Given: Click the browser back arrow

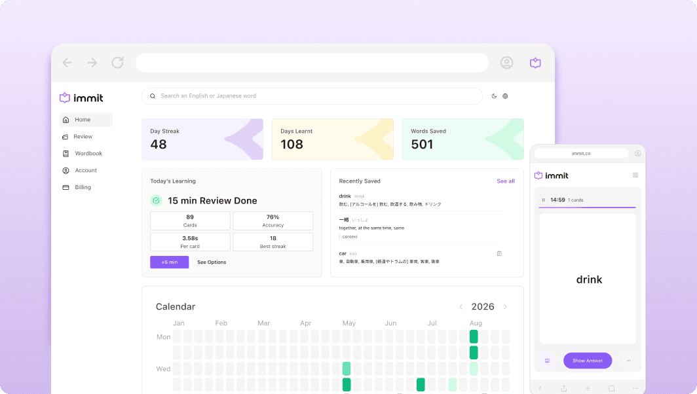Looking at the screenshot, I should click(67, 63).
